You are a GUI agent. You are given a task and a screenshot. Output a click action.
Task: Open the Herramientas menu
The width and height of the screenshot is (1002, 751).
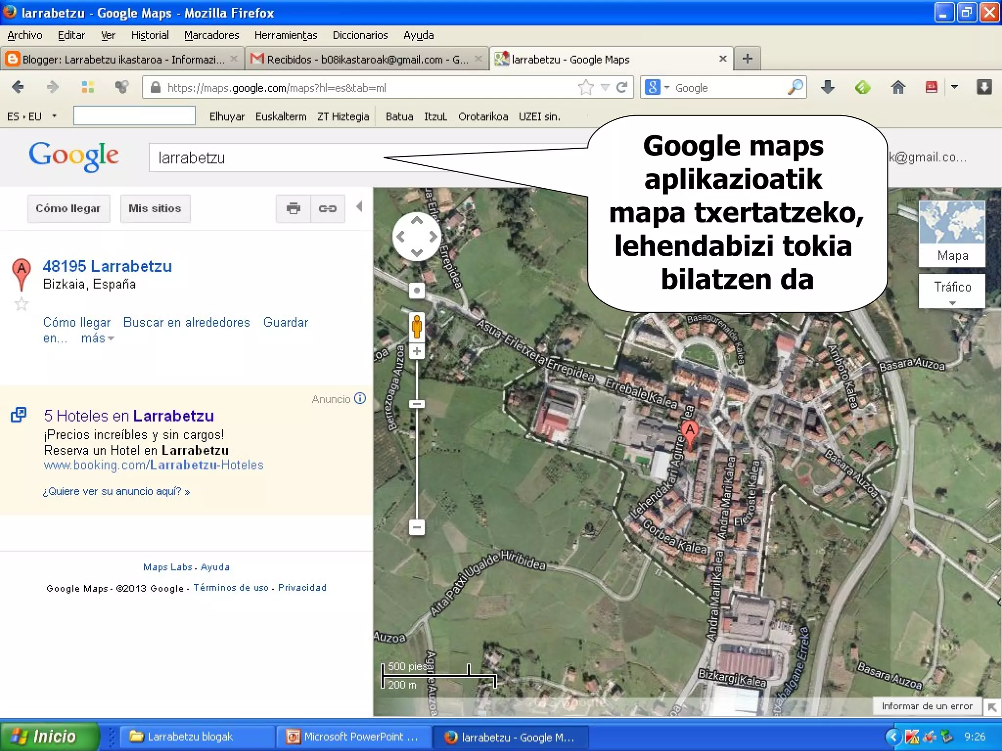[x=286, y=35]
